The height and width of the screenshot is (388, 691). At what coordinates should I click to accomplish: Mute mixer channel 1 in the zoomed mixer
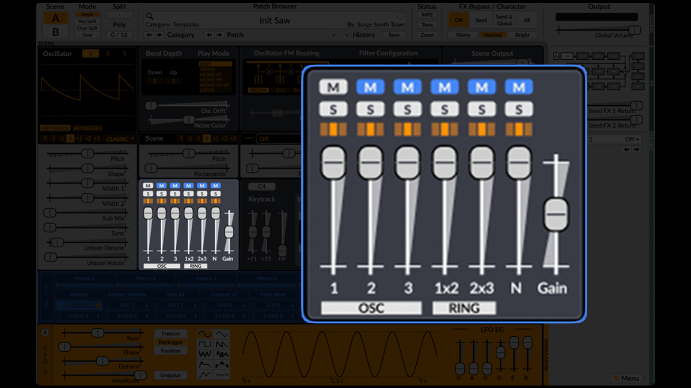click(x=333, y=86)
